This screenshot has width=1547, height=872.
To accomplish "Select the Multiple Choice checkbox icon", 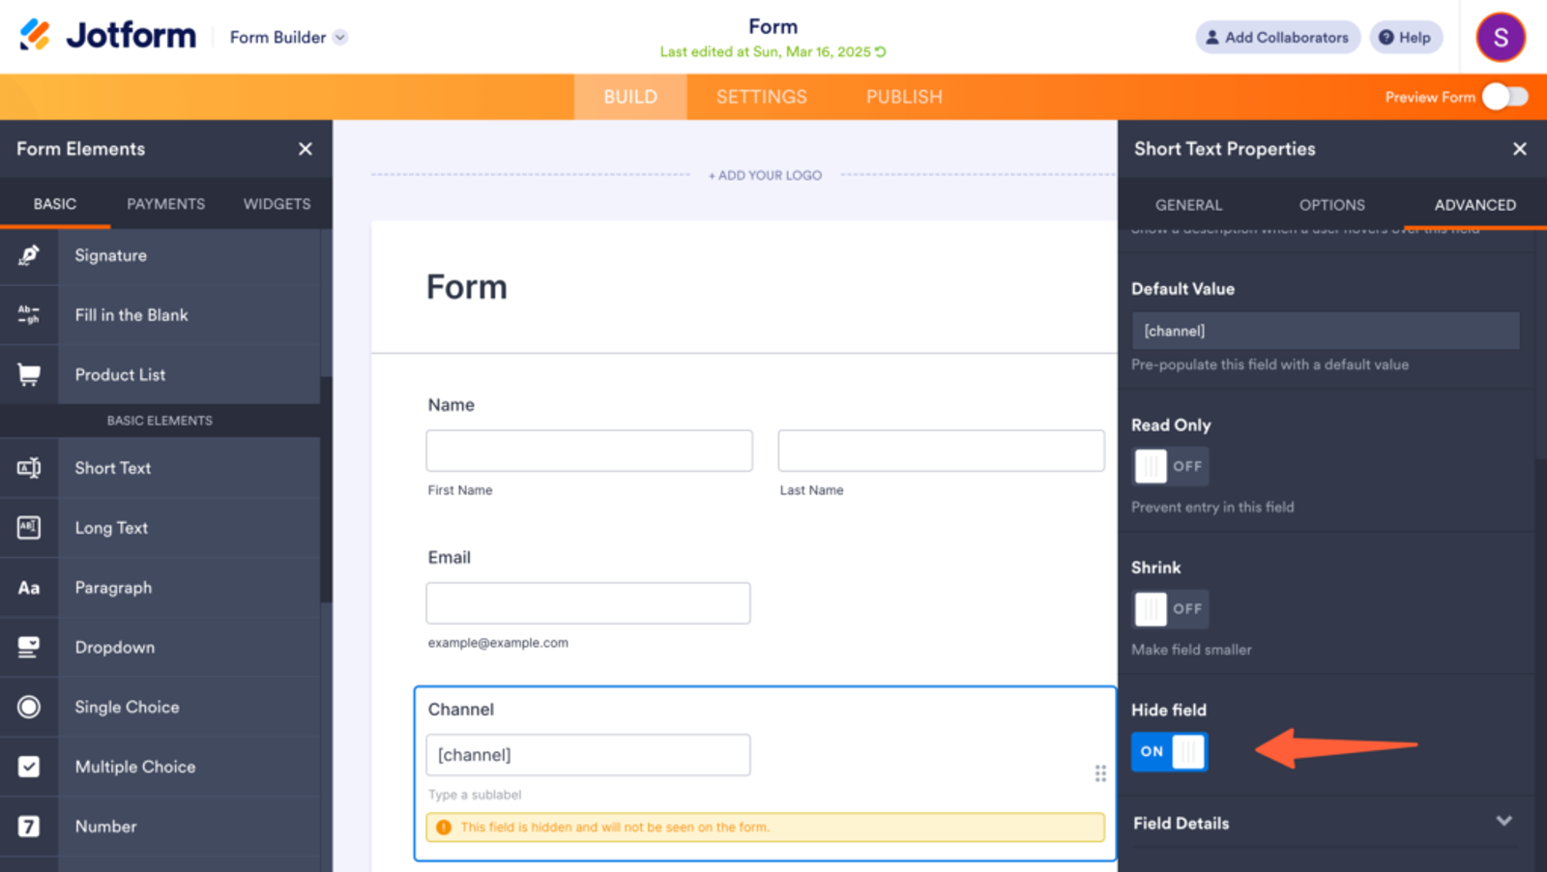I will click(x=29, y=767).
